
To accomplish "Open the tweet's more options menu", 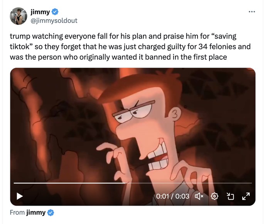I will pos(252,12).
